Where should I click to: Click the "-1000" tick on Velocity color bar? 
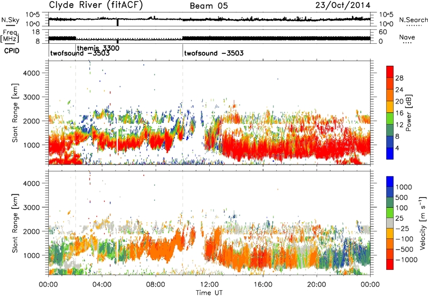[407, 260]
